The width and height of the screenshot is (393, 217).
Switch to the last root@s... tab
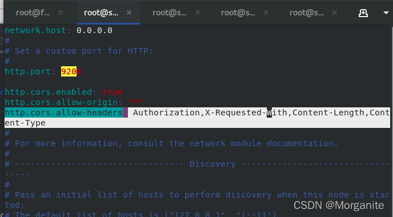[x=307, y=13]
